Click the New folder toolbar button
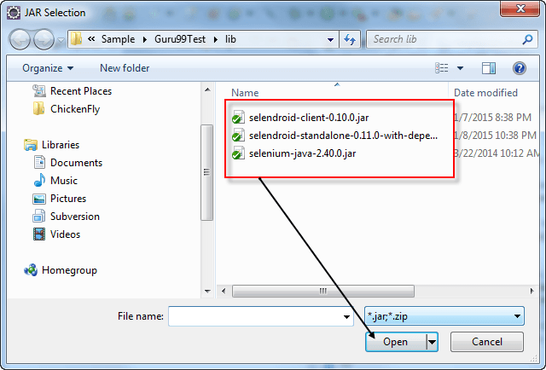 [x=125, y=68]
